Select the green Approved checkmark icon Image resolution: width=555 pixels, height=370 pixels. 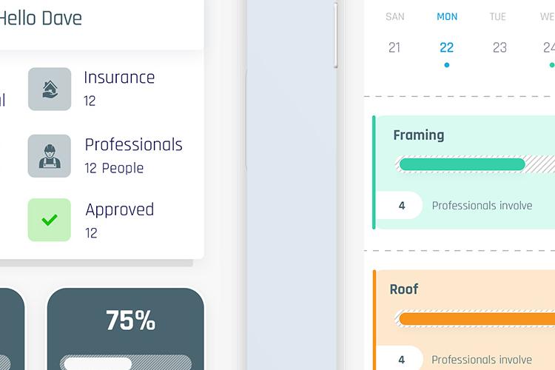coord(50,220)
